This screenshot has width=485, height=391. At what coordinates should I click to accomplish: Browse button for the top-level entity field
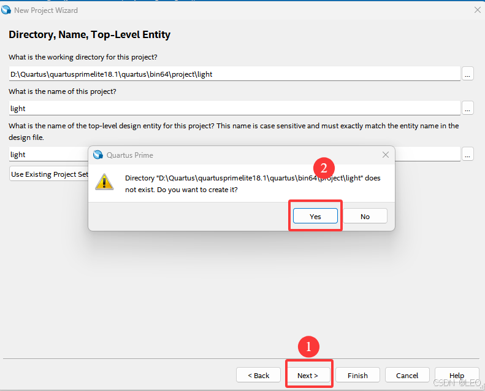tap(467, 154)
